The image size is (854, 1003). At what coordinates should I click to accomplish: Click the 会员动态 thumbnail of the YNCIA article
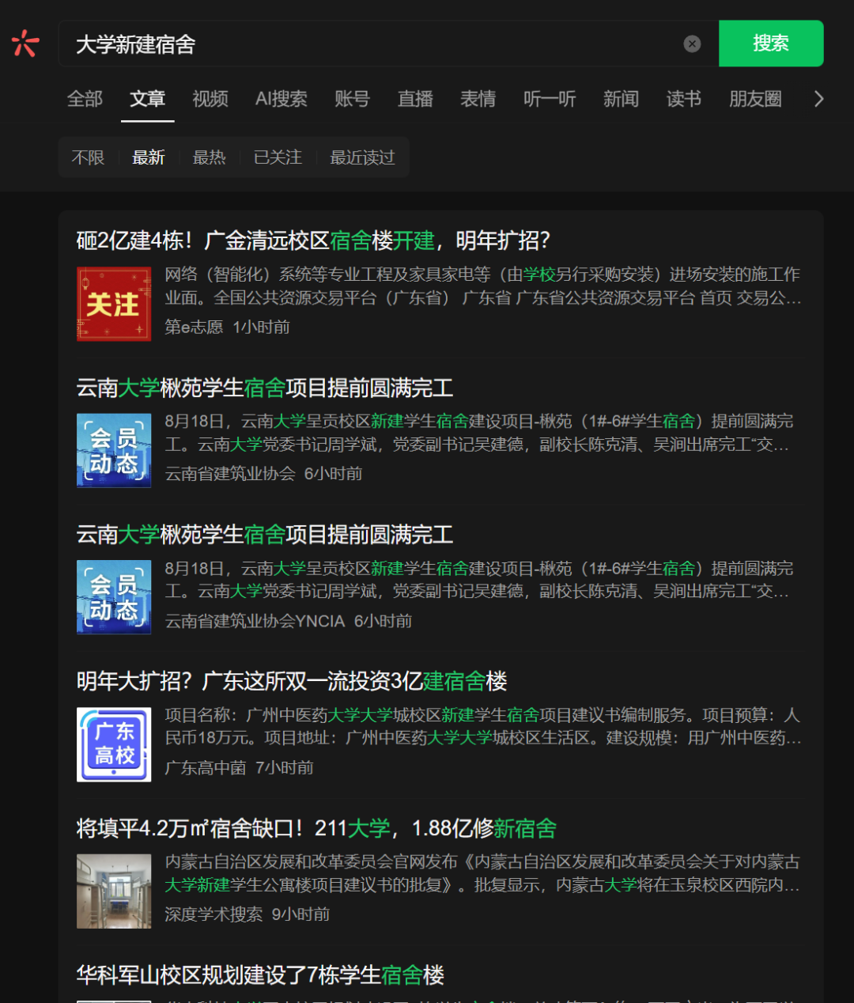114,597
